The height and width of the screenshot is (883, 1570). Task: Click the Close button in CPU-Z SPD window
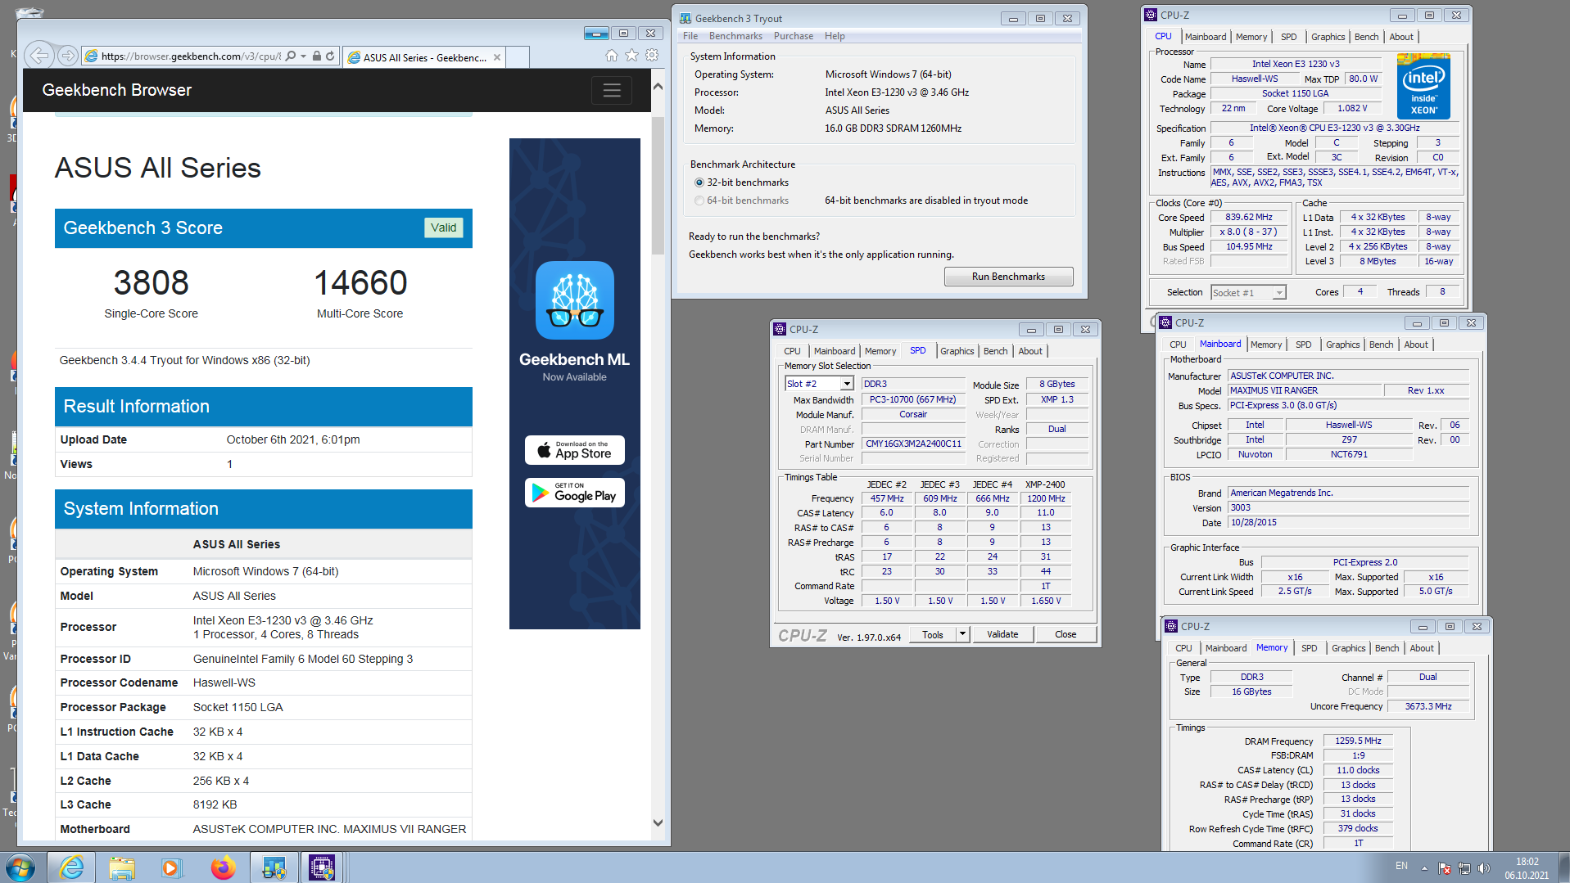[x=1066, y=634]
